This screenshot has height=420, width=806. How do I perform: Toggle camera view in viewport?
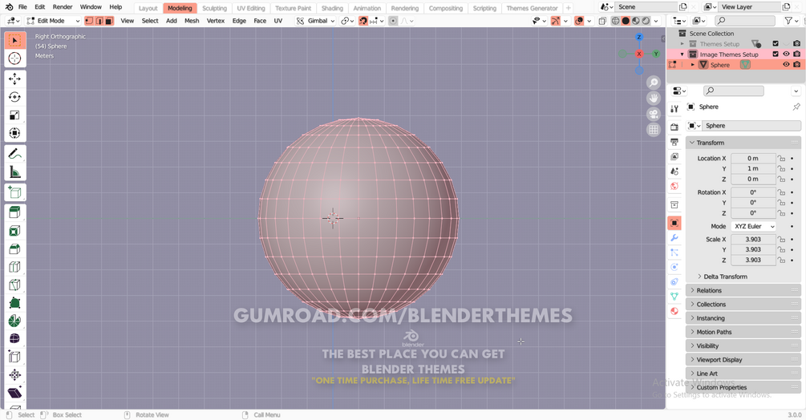coord(654,114)
